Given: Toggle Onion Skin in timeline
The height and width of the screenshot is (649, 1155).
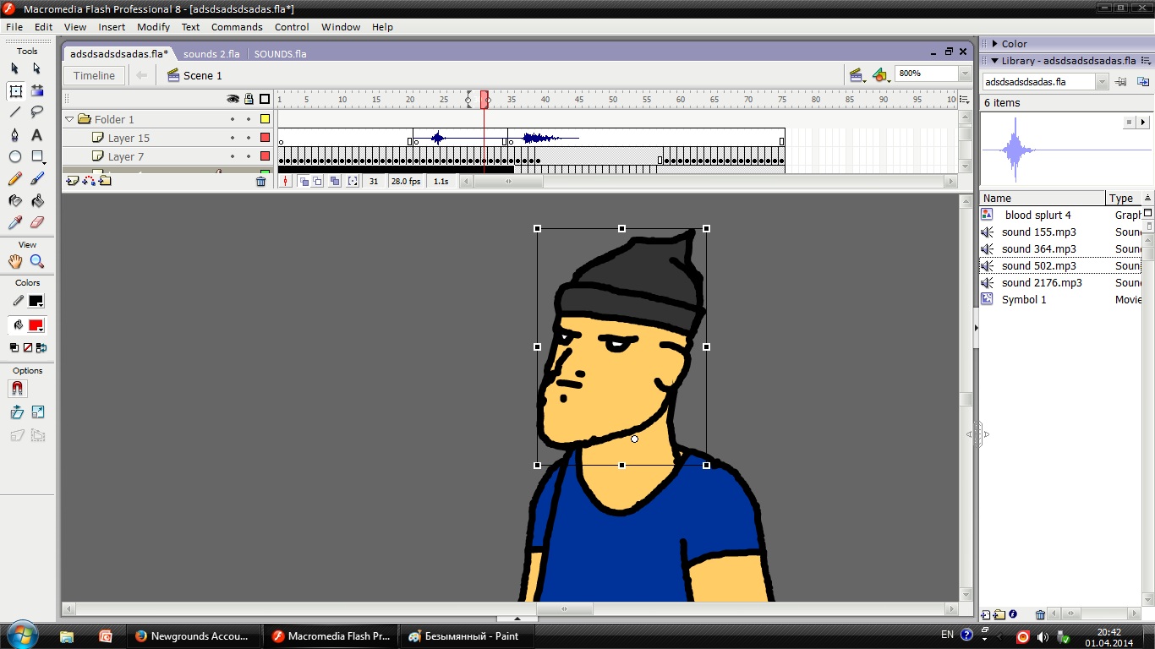Looking at the screenshot, I should coord(304,181).
